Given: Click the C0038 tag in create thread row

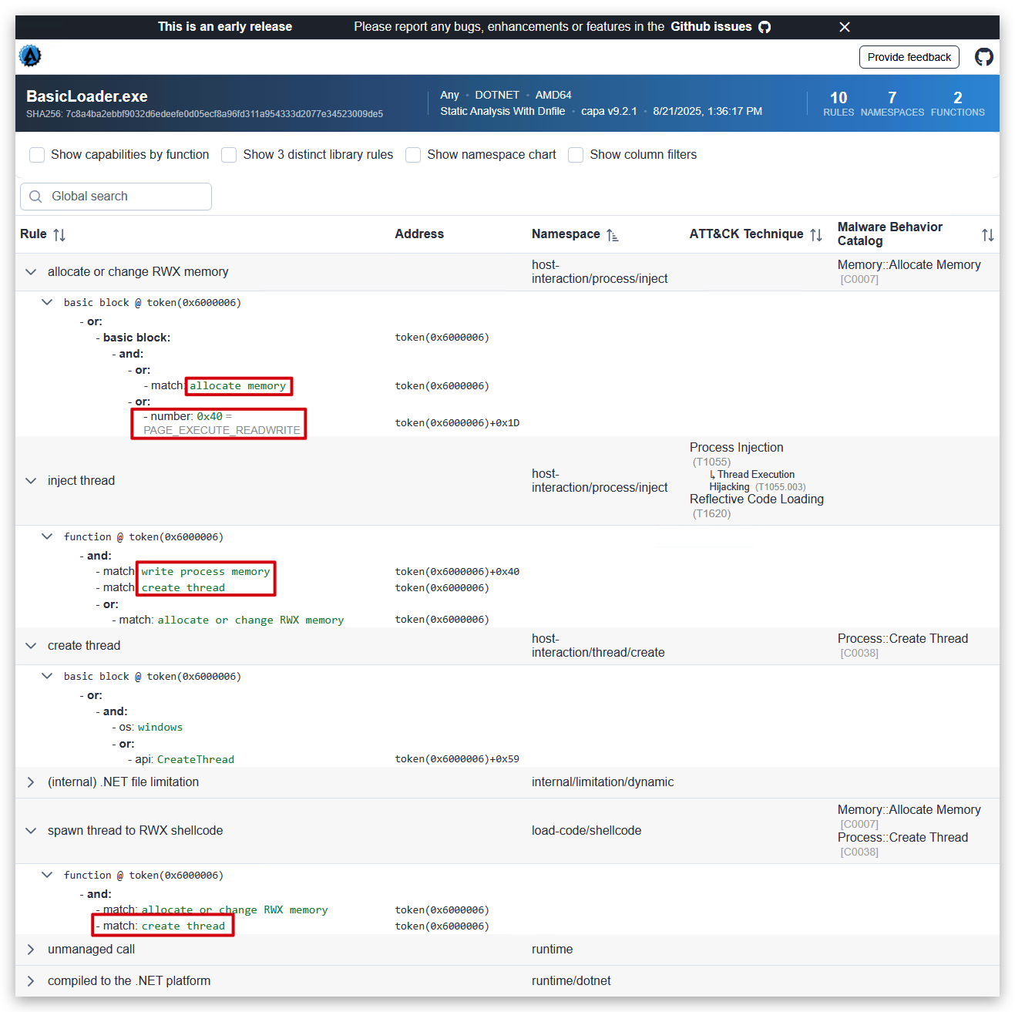Looking at the screenshot, I should coord(859,653).
